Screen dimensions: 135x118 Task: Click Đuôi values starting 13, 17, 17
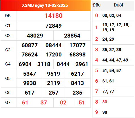[116, 27]
